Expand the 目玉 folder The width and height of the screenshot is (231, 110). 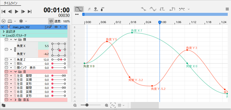coord(16,100)
